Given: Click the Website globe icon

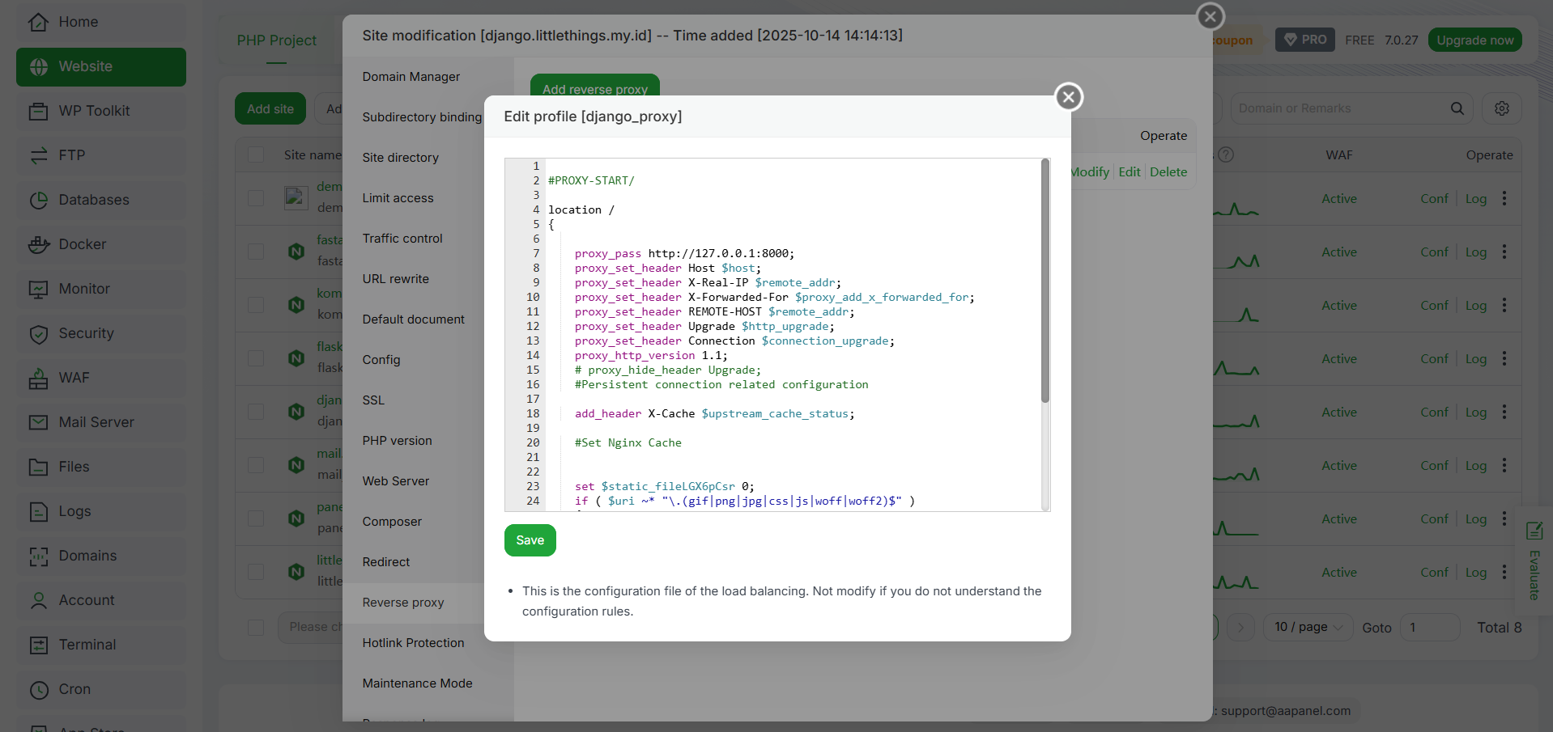Looking at the screenshot, I should click(38, 66).
